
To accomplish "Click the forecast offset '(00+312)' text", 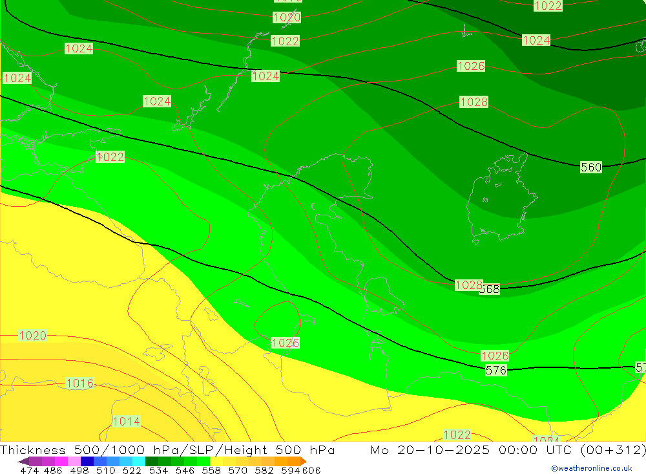I will pos(612,449).
